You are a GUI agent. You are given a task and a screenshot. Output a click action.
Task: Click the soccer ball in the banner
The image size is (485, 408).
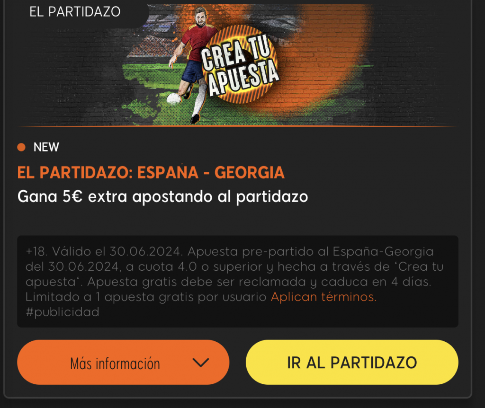[173, 98]
